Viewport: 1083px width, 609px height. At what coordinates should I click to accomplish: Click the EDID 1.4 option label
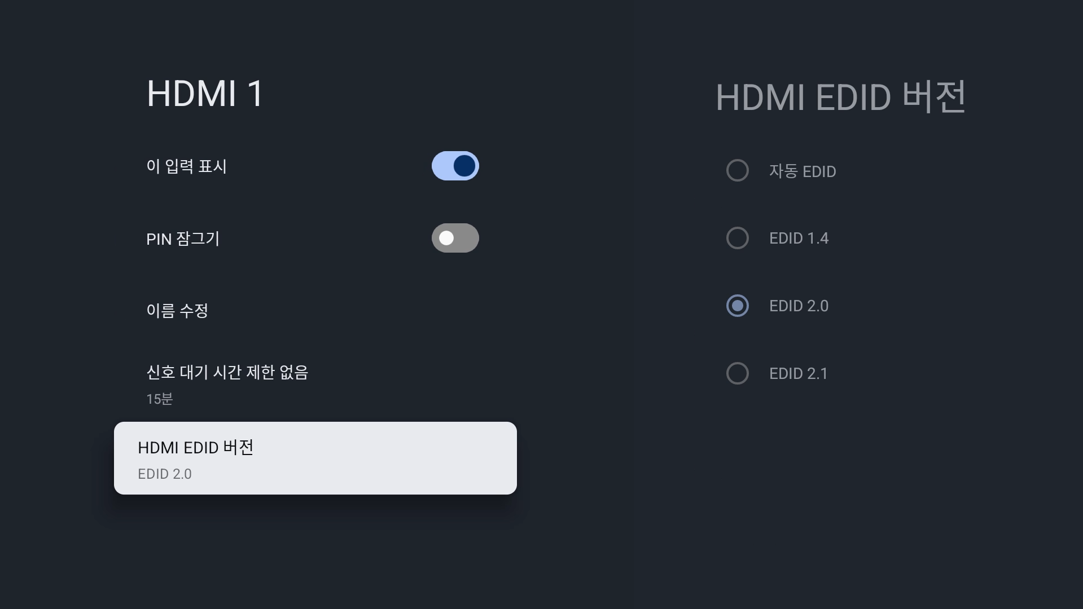[x=799, y=239]
